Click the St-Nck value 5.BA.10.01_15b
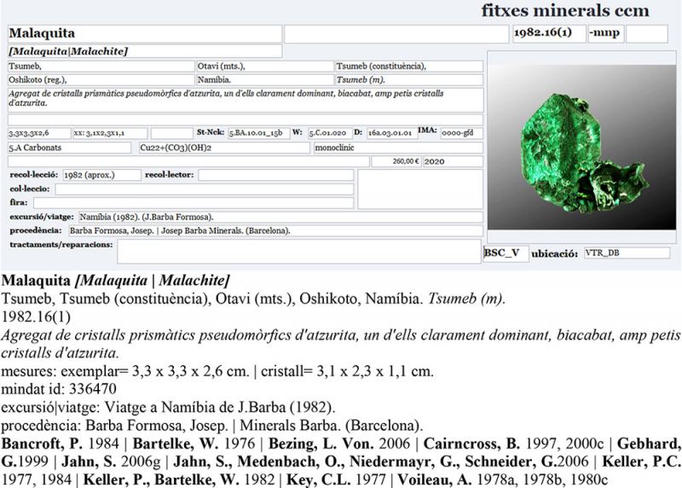682x488 pixels. [x=258, y=133]
